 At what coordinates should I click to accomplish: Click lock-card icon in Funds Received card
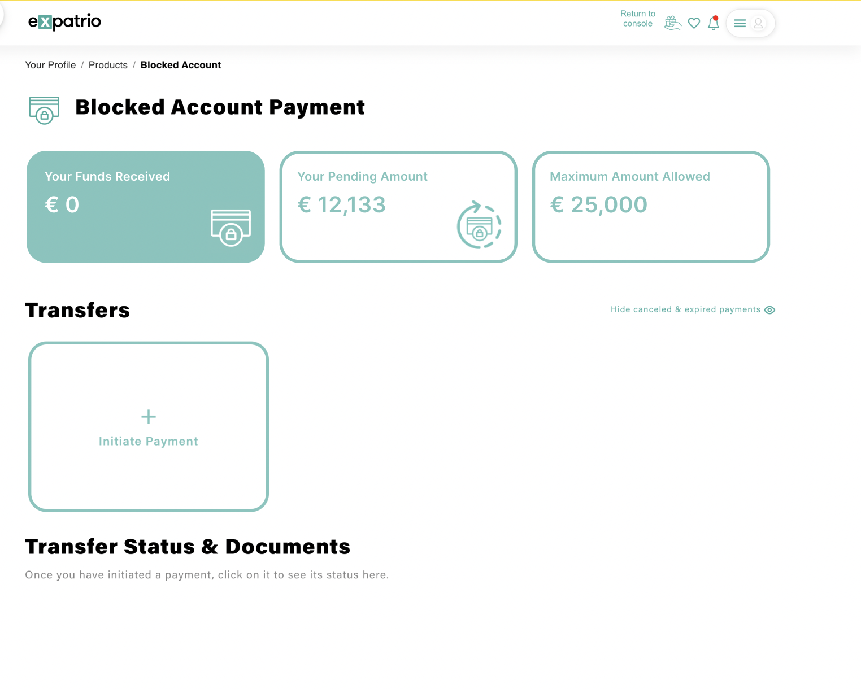pos(231,227)
